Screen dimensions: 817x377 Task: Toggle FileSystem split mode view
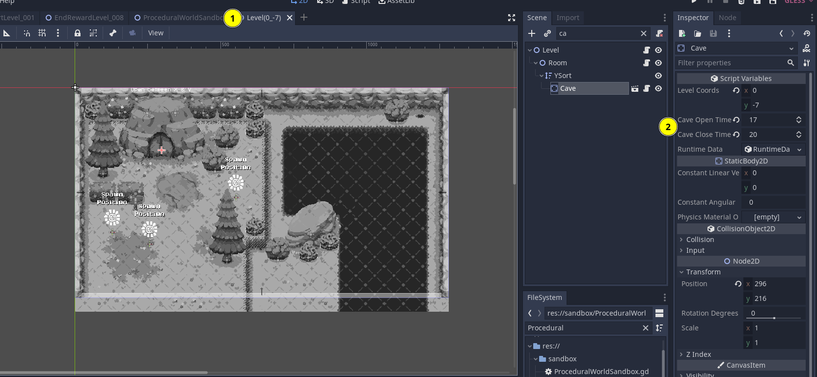coord(659,313)
